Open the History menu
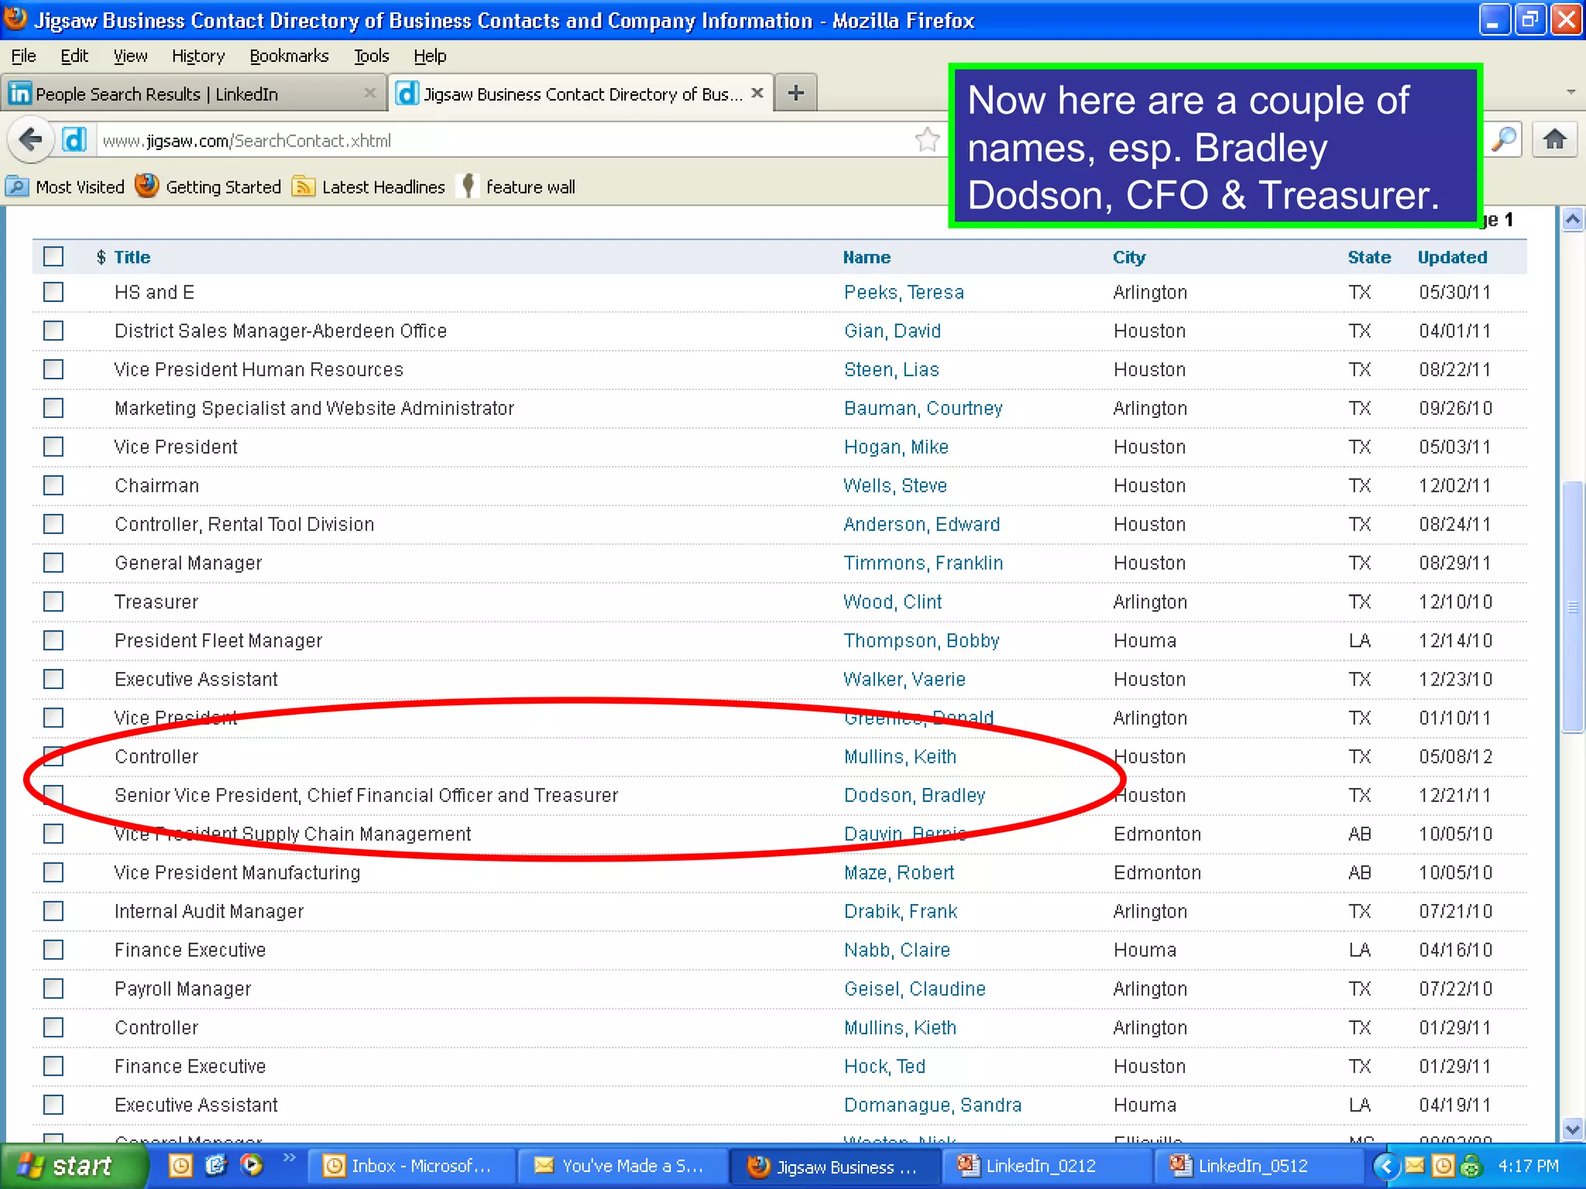This screenshot has height=1189, width=1586. pyautogui.click(x=198, y=56)
